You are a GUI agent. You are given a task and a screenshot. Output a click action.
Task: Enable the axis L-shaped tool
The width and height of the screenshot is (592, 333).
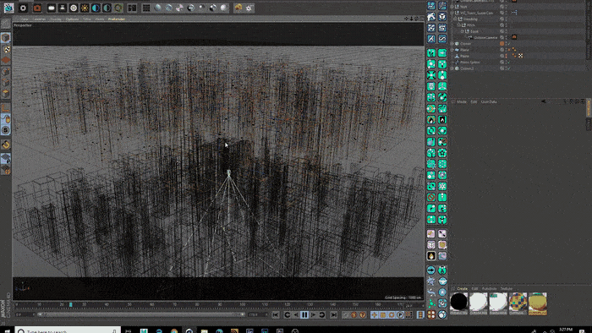[6, 108]
